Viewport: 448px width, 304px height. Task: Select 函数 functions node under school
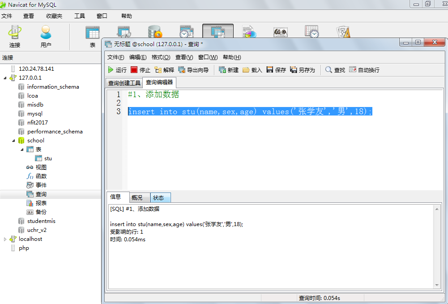[41, 176]
